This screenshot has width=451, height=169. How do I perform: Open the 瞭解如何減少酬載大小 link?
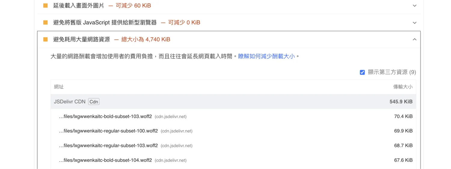pos(266,56)
